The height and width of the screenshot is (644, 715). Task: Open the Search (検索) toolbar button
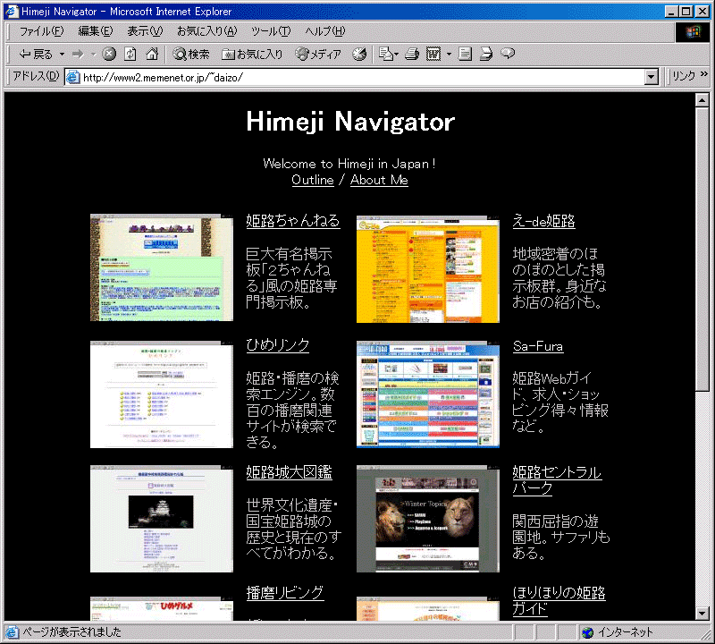click(191, 55)
